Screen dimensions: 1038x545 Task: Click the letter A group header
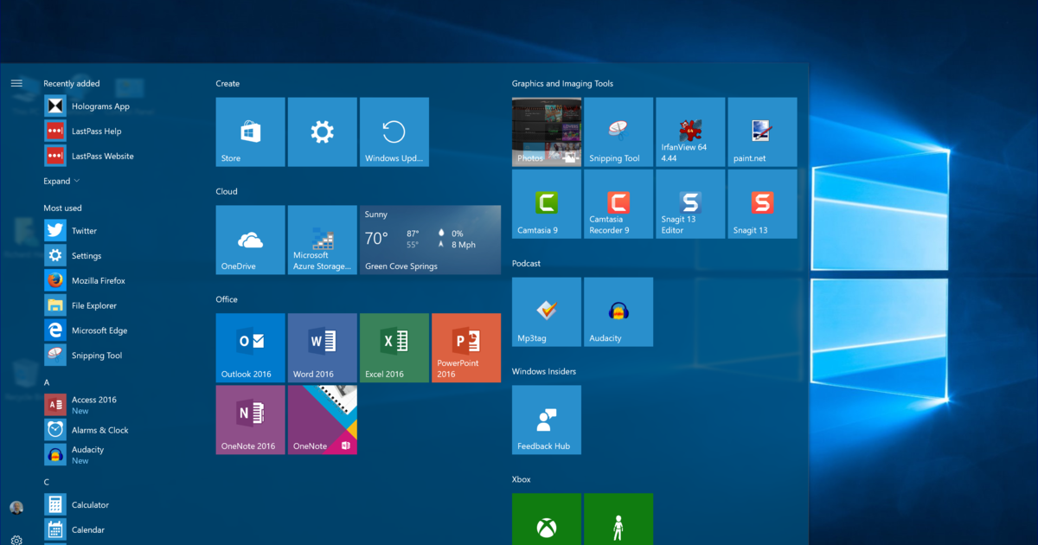tap(47, 382)
